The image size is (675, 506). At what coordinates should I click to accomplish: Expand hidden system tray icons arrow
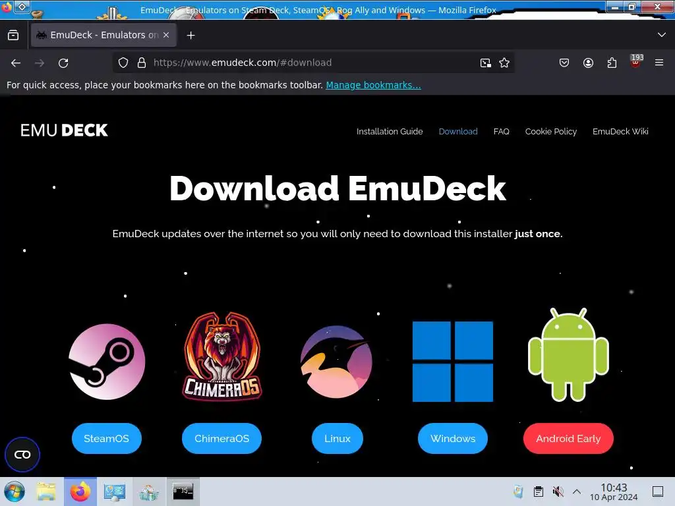pos(577,492)
